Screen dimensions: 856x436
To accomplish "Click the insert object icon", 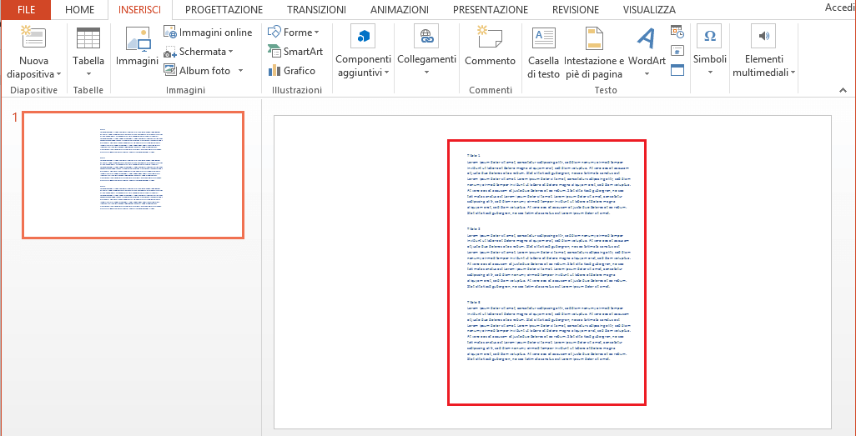I will point(677,69).
